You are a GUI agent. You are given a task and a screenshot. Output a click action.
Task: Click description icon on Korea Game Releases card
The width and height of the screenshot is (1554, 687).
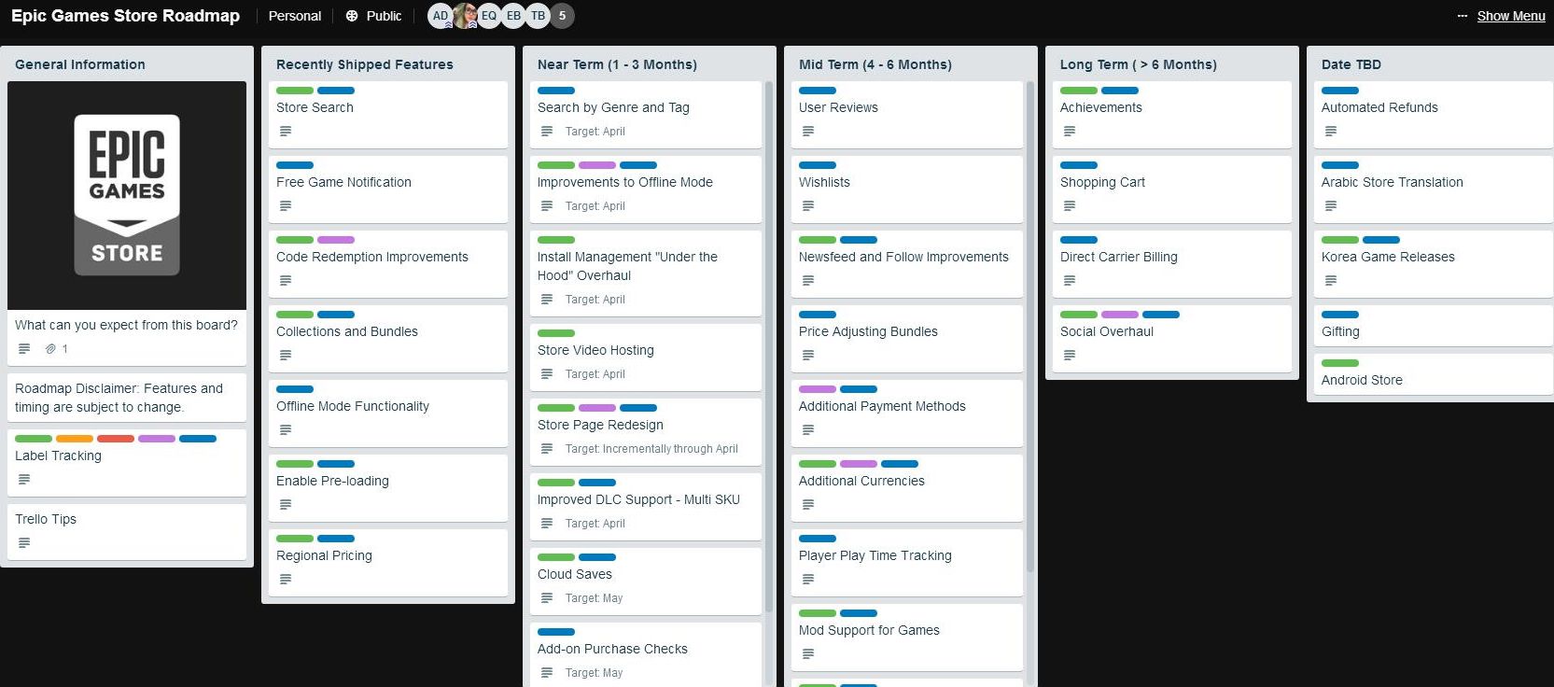pyautogui.click(x=1331, y=281)
